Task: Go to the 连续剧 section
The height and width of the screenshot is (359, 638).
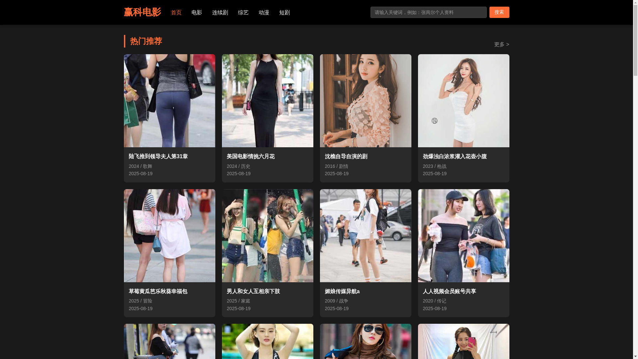Action: 220,13
